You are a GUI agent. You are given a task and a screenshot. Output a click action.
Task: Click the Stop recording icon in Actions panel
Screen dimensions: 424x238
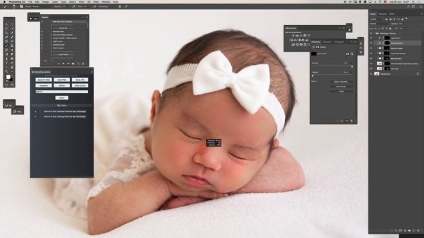[x=59, y=63]
